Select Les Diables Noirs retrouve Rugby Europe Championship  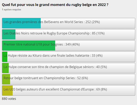coord(68,34)
